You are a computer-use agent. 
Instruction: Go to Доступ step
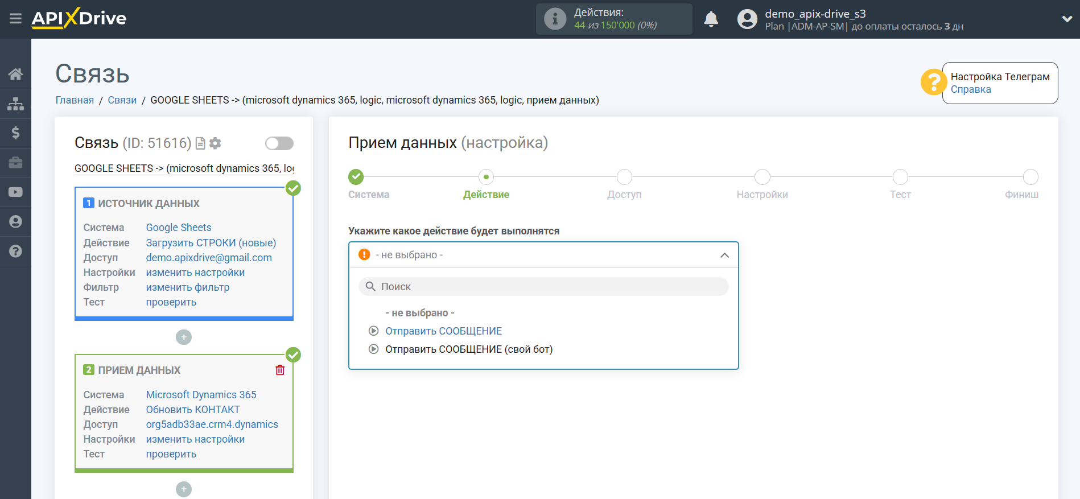pos(624,177)
